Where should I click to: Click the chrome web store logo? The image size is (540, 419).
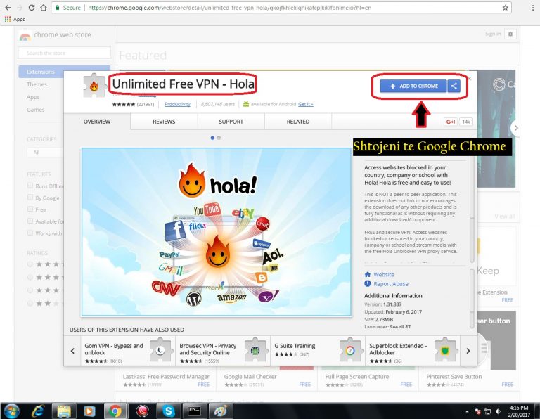(25, 36)
